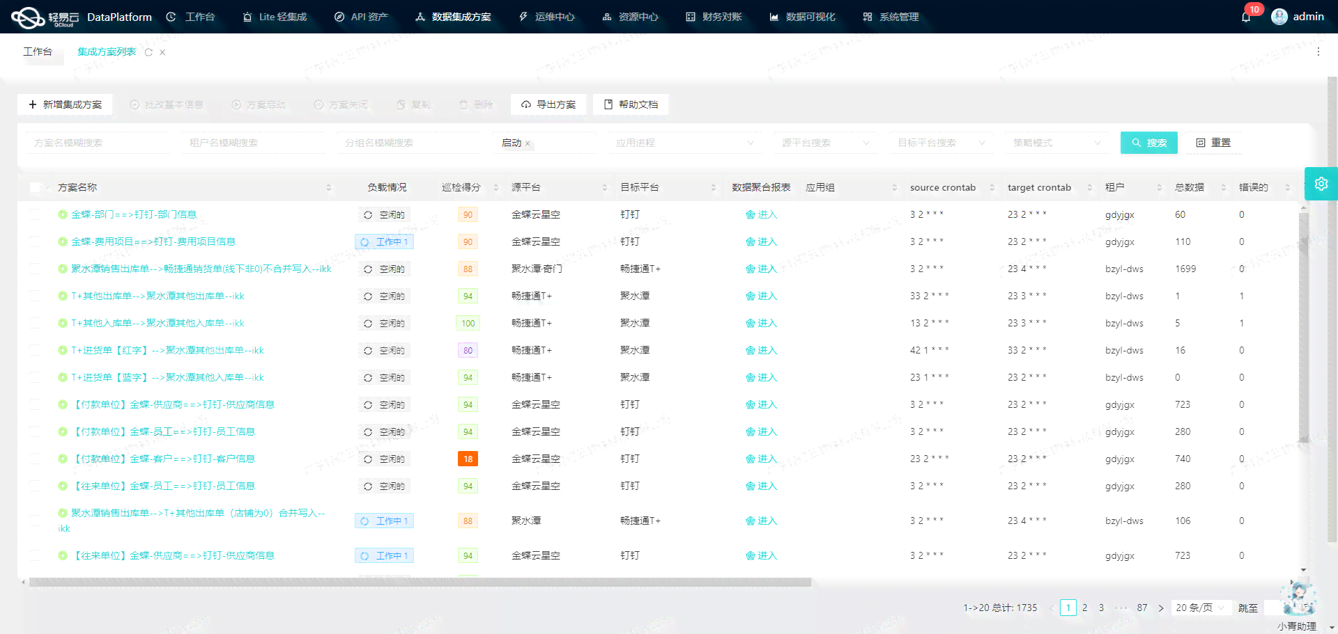Open the table settings gear panel

pyautogui.click(x=1321, y=184)
